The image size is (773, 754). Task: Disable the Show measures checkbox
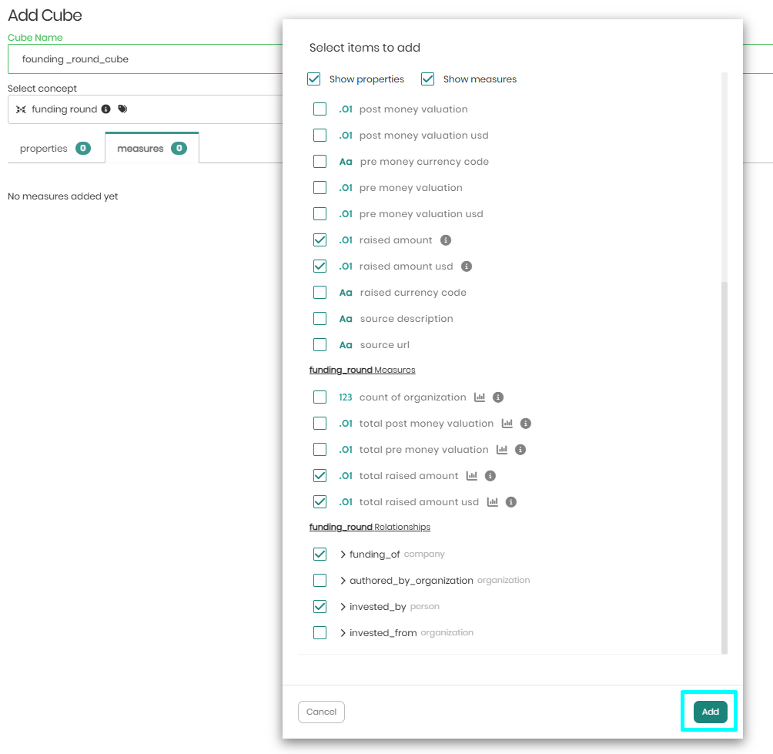(428, 79)
